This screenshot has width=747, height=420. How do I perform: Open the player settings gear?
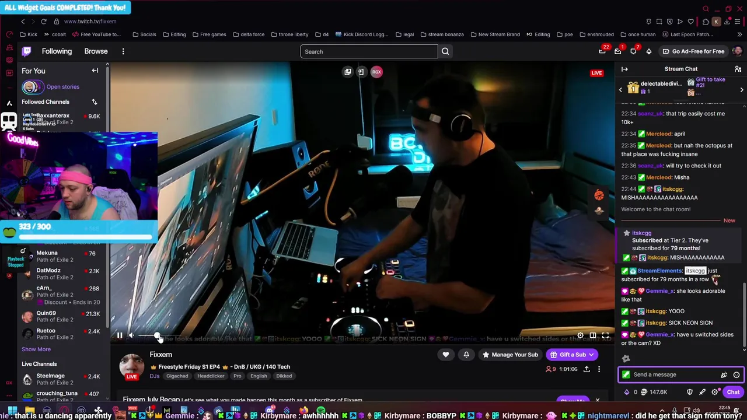coord(580,335)
